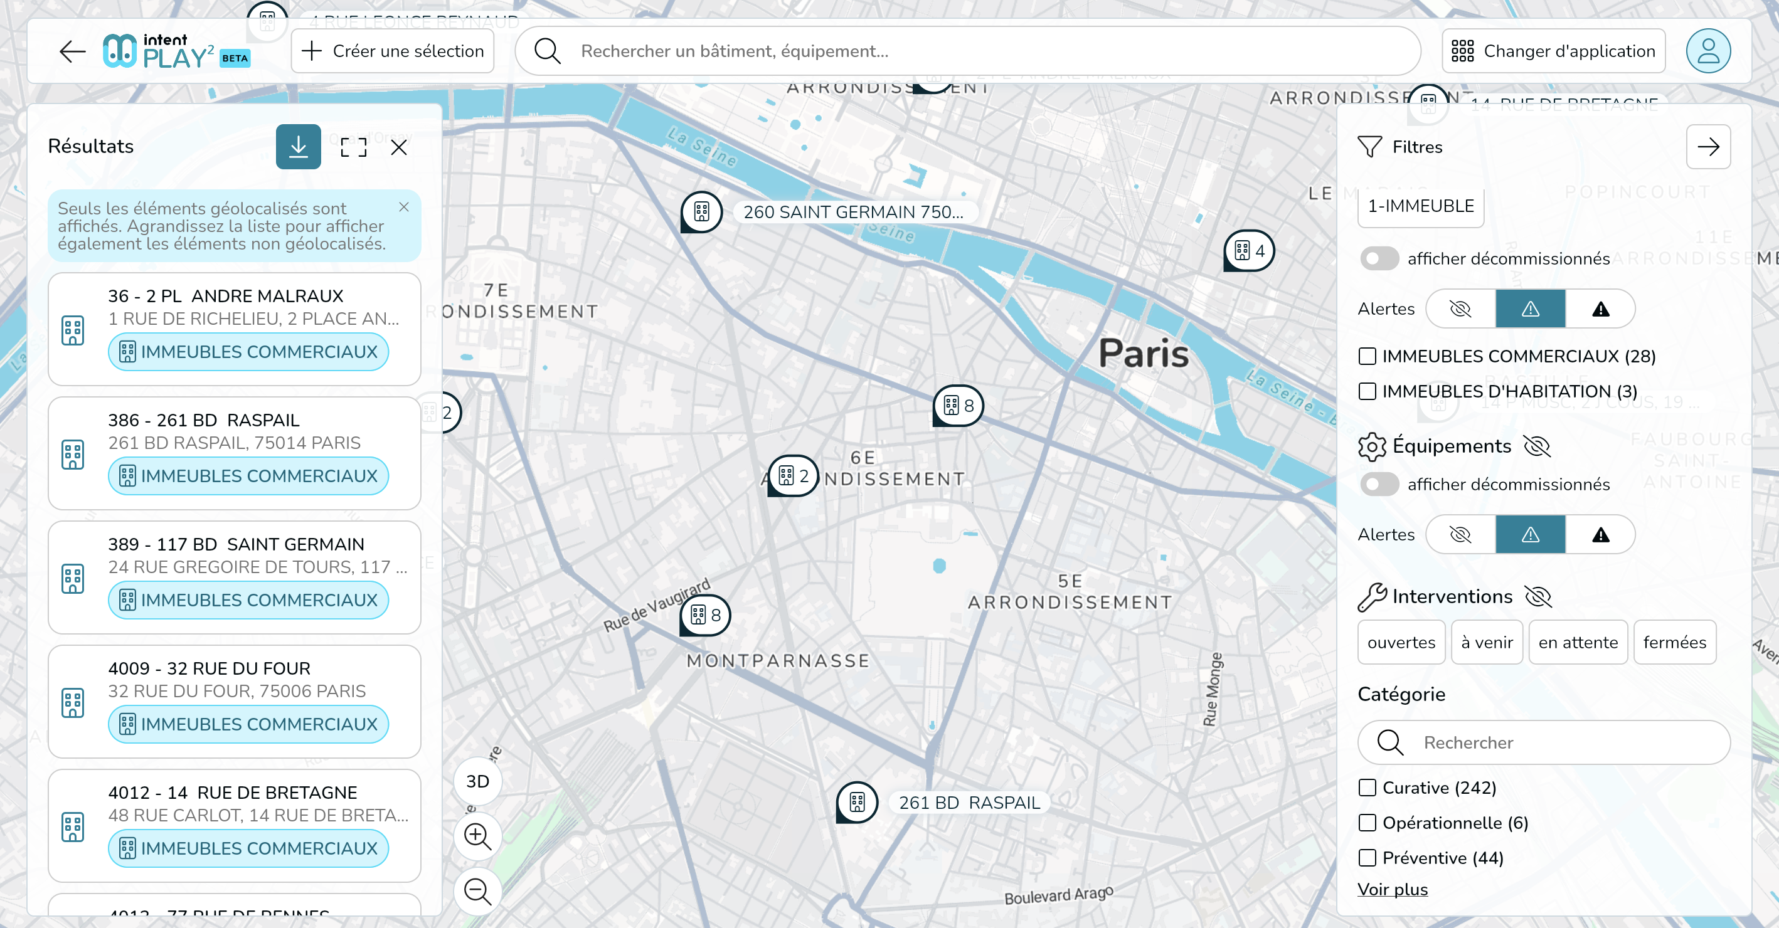Select filled warning equipment alerts option
The image size is (1779, 928).
[1601, 534]
